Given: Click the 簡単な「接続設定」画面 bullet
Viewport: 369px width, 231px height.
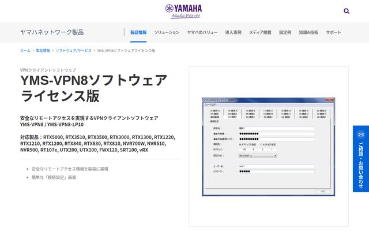Looking at the screenshot, I should [x=54, y=177].
